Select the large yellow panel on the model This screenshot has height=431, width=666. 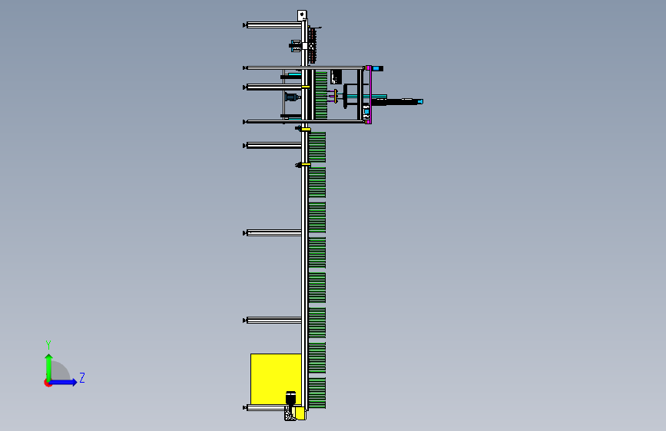click(276, 379)
